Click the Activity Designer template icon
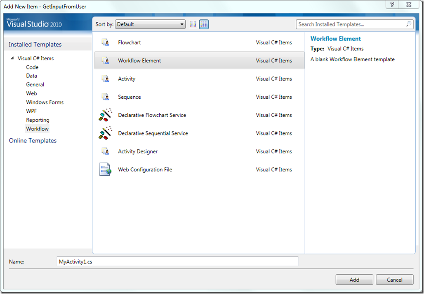The image size is (424, 294). tap(105, 151)
